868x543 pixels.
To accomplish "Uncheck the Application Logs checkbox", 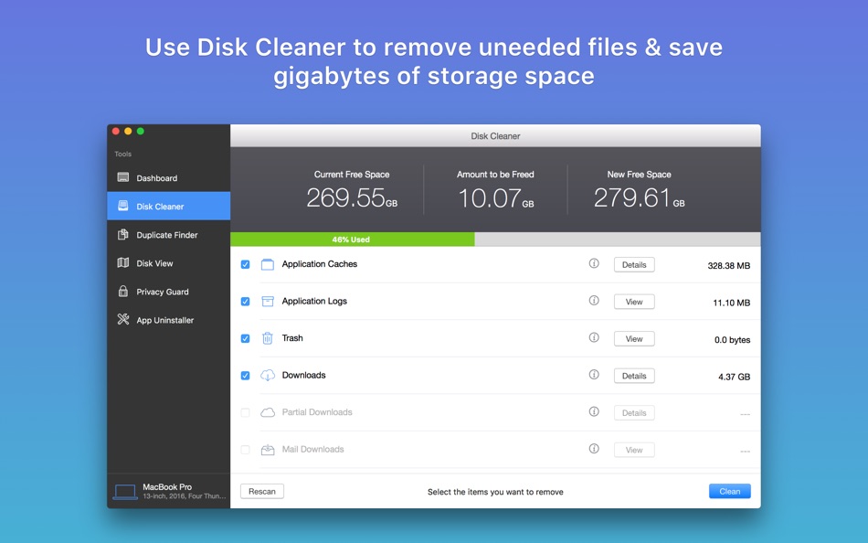I will coord(245,302).
